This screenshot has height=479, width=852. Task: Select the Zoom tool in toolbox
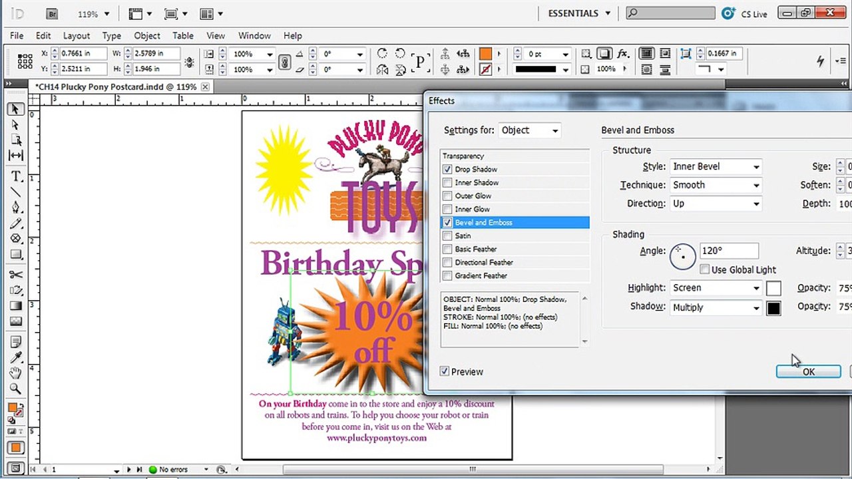coord(16,389)
